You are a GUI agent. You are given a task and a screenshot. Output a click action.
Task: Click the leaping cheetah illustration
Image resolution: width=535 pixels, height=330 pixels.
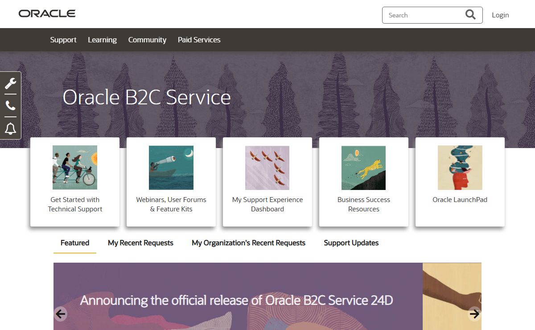click(x=364, y=168)
